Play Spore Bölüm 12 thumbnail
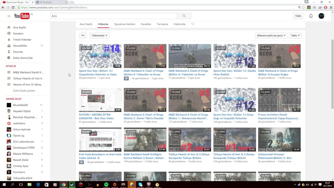 [235, 100]
